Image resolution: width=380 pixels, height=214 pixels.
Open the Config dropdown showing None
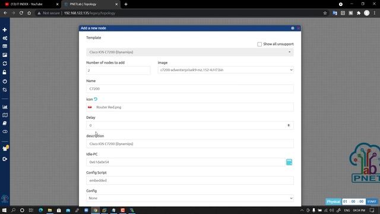pos(190,198)
